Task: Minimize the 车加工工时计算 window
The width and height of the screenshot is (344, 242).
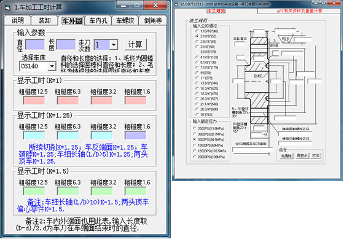Action: 123,6
